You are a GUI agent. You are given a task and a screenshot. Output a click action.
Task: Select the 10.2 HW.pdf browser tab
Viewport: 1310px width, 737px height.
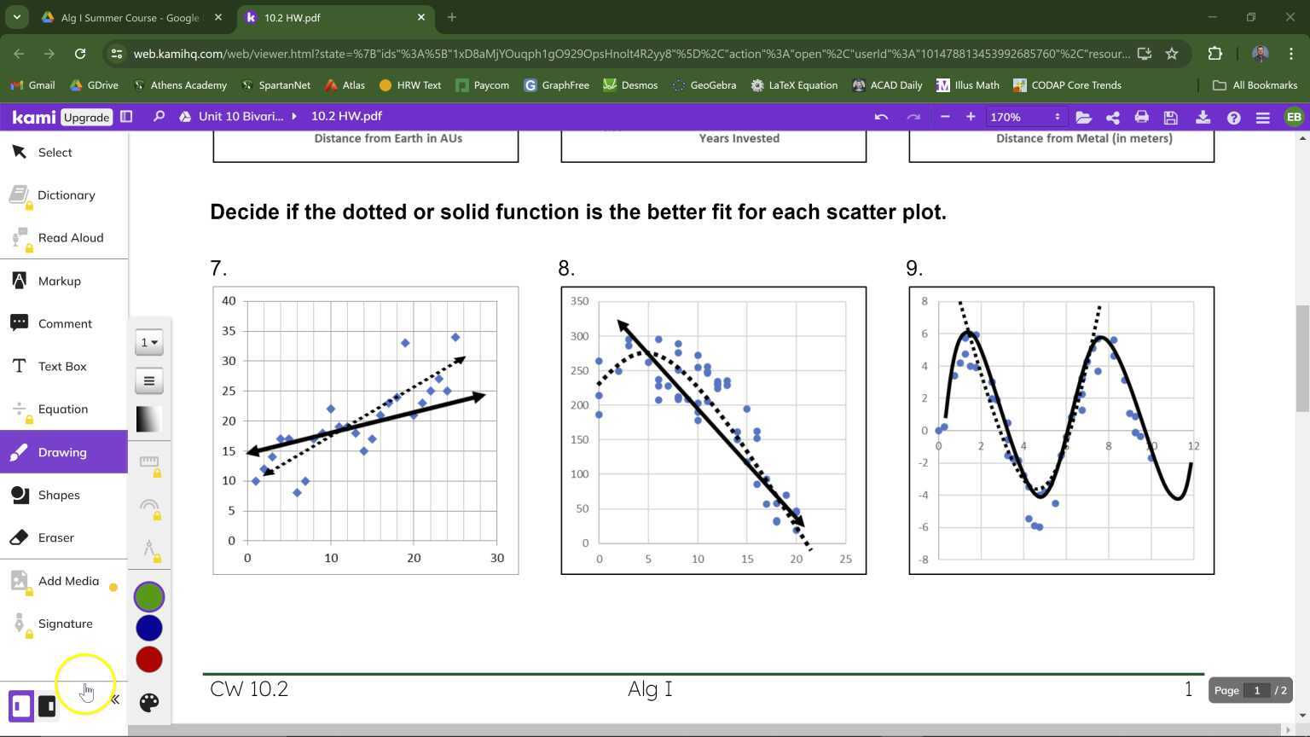335,17
